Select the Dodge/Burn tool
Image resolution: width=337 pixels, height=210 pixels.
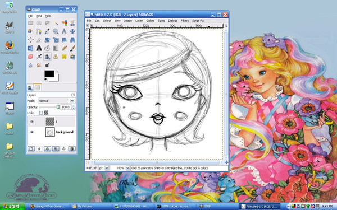click(x=47, y=65)
